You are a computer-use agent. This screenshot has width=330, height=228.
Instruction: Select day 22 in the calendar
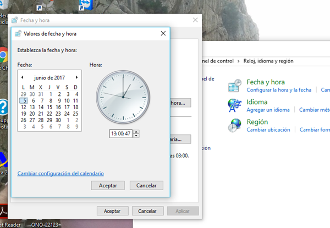tap(50, 113)
